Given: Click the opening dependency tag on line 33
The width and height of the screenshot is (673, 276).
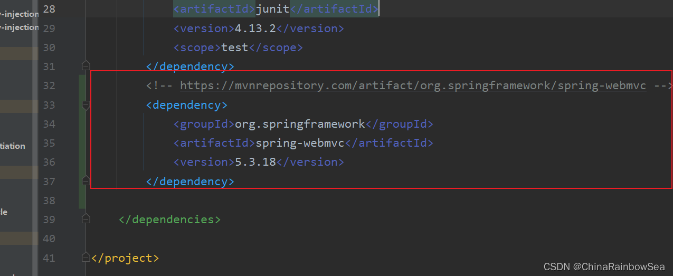Looking at the screenshot, I should pos(187,105).
